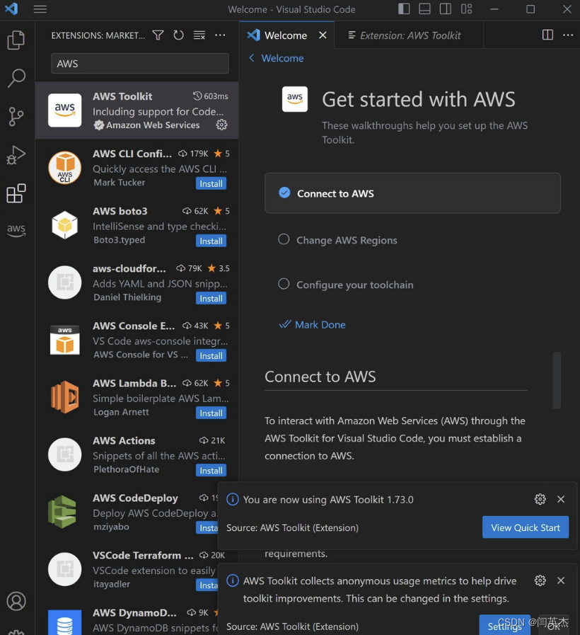Click the Welcome breadcrumb link
The width and height of the screenshot is (580, 635).
pos(282,58)
